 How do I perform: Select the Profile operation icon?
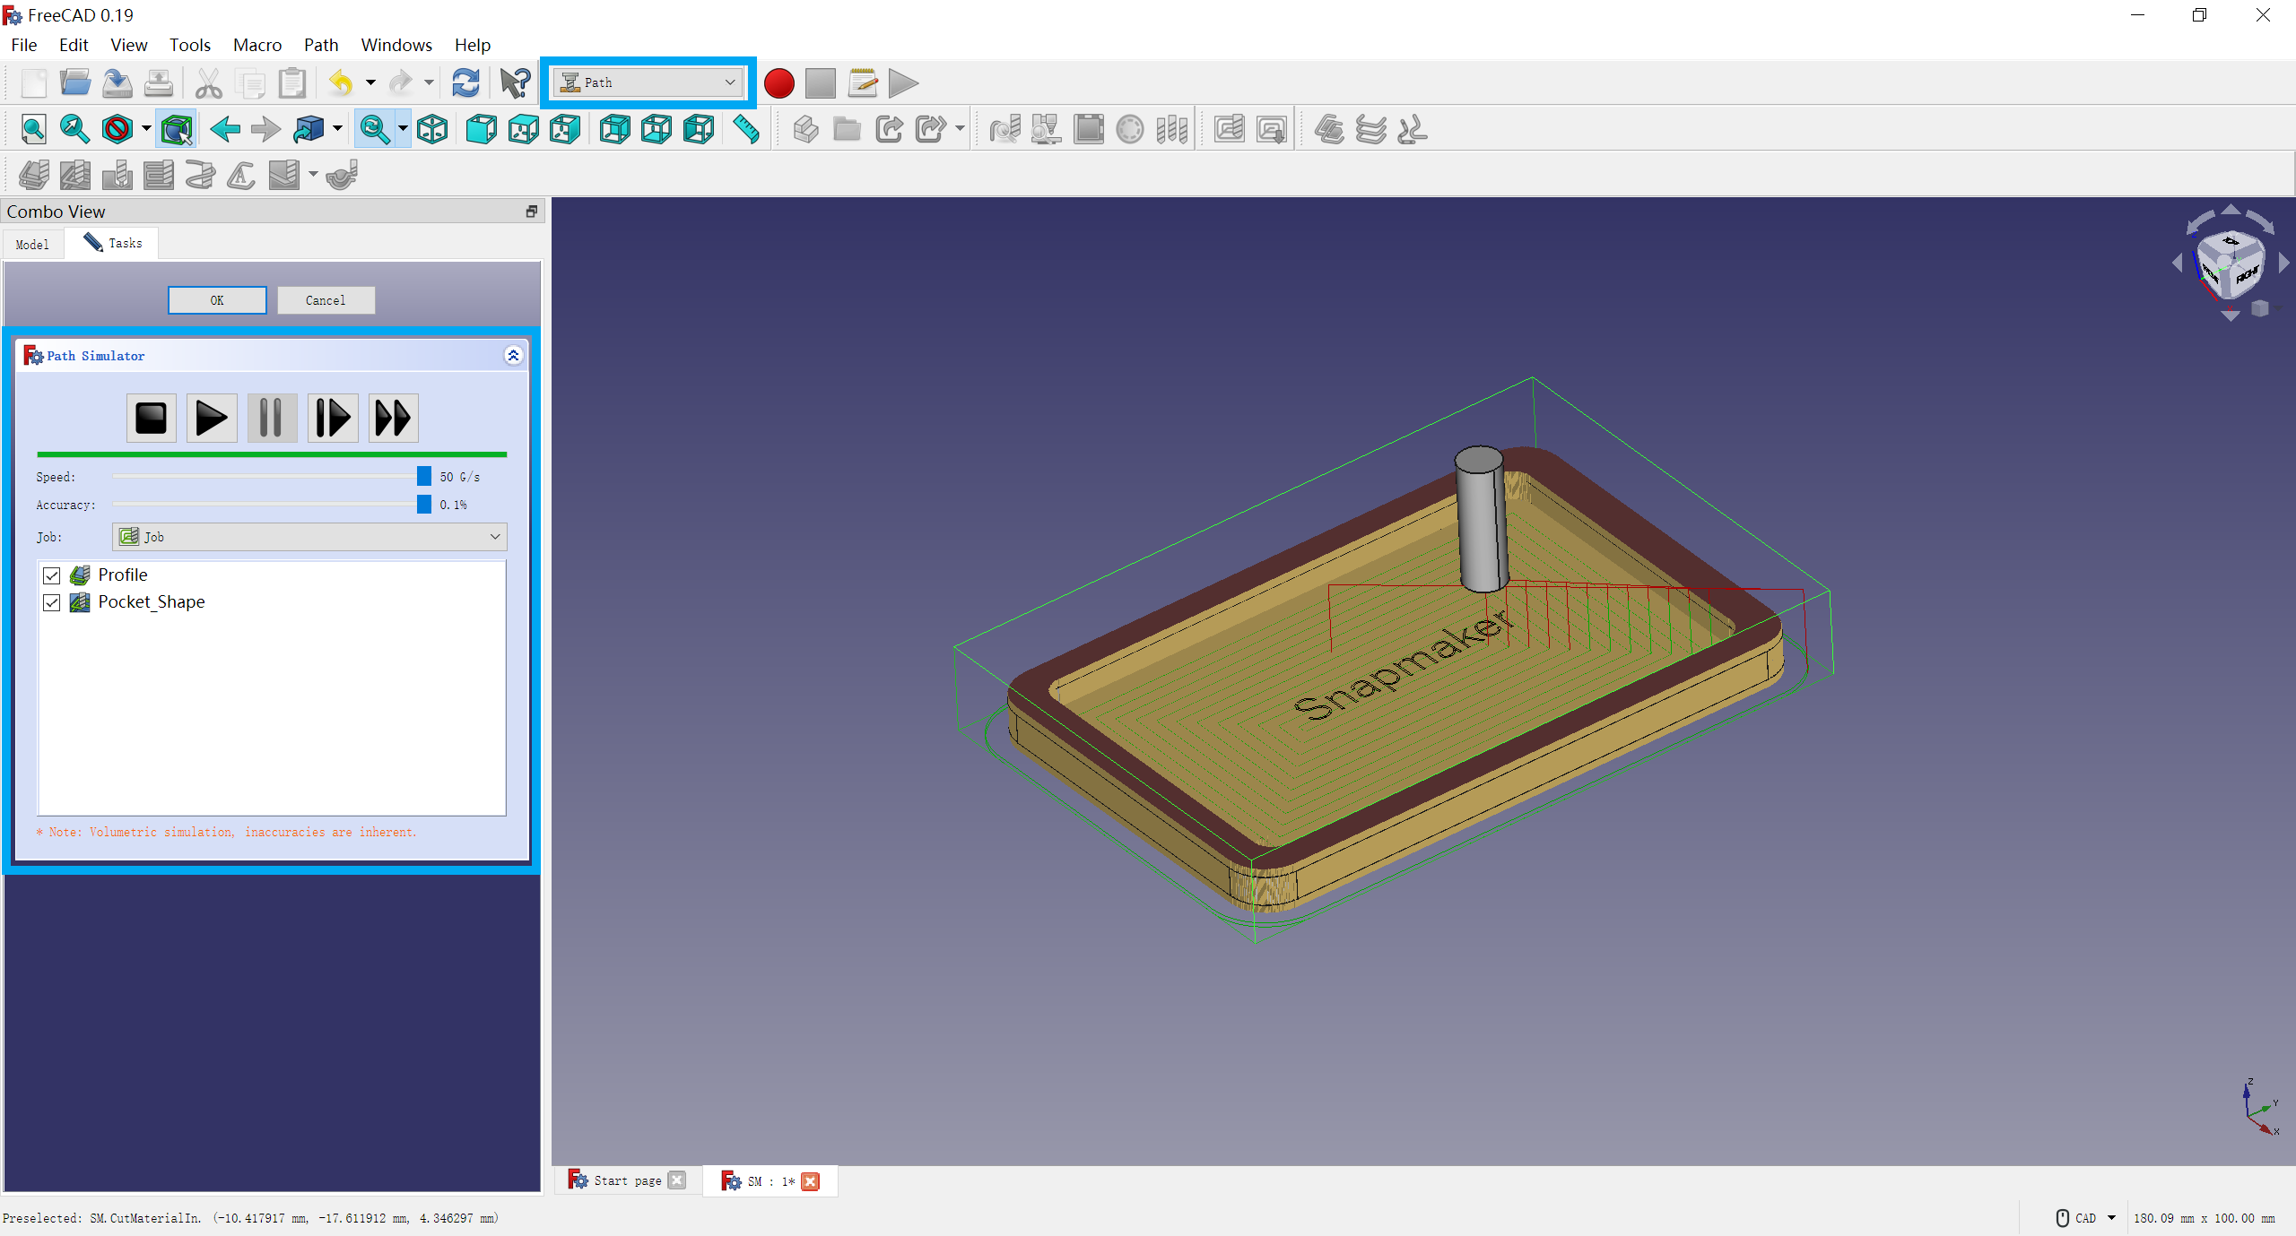(34, 175)
